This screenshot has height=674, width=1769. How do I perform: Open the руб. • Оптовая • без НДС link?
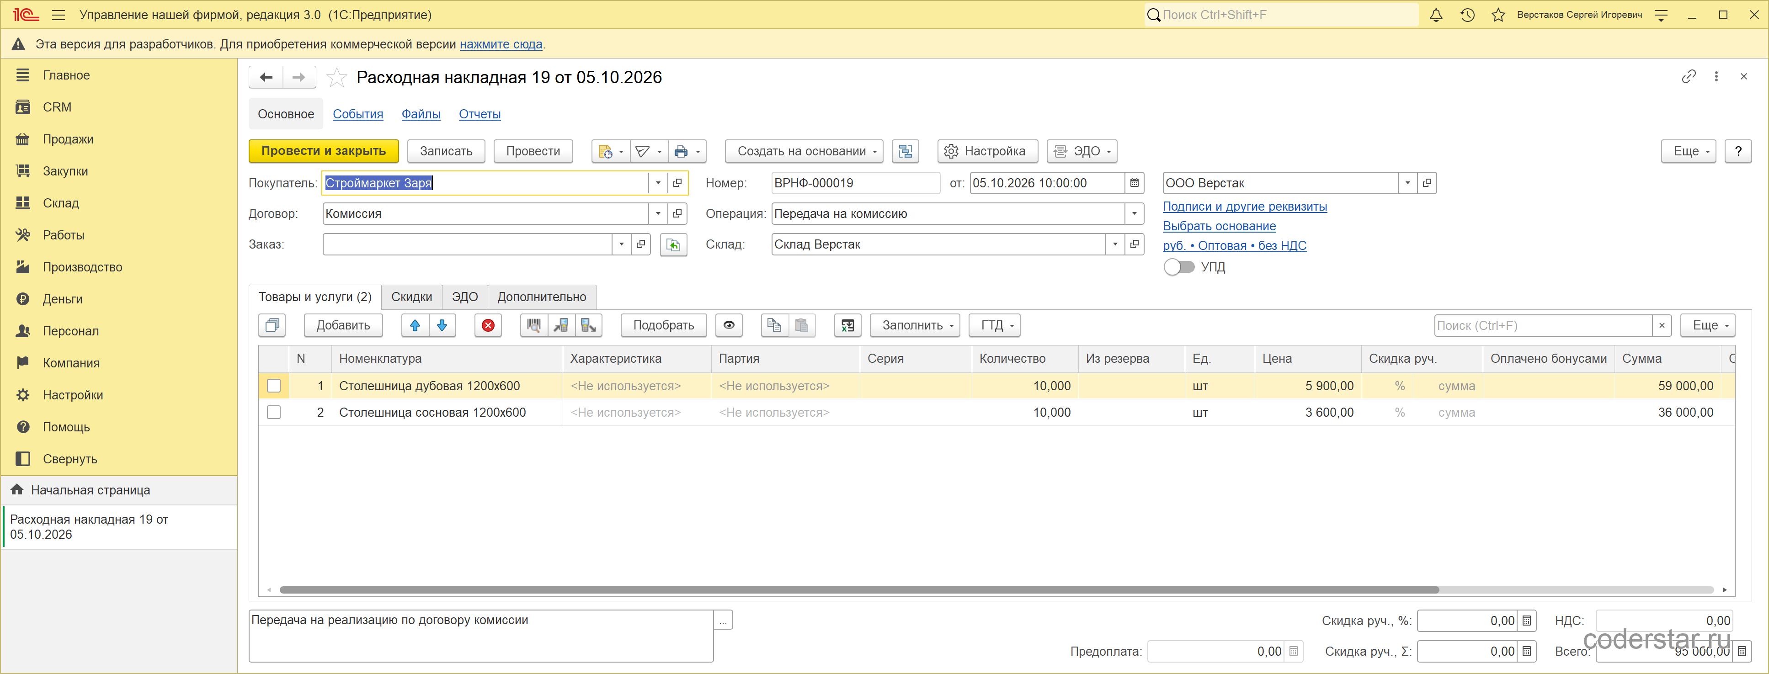pos(1234,246)
